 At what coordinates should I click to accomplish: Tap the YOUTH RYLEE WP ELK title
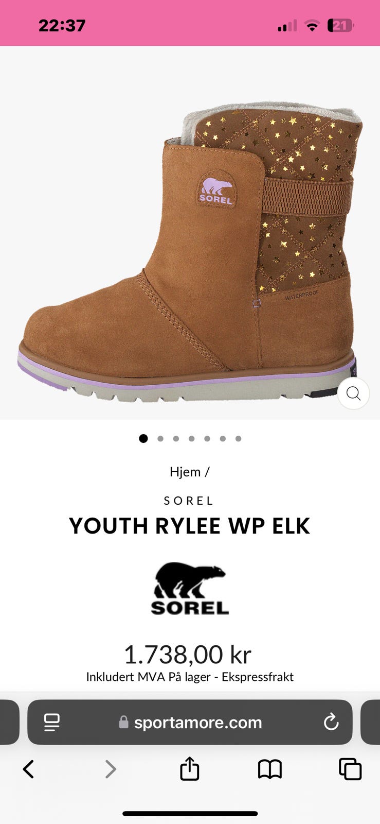point(190,526)
